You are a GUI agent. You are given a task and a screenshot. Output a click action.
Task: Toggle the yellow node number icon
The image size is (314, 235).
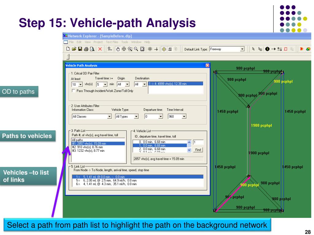click(x=164, y=49)
